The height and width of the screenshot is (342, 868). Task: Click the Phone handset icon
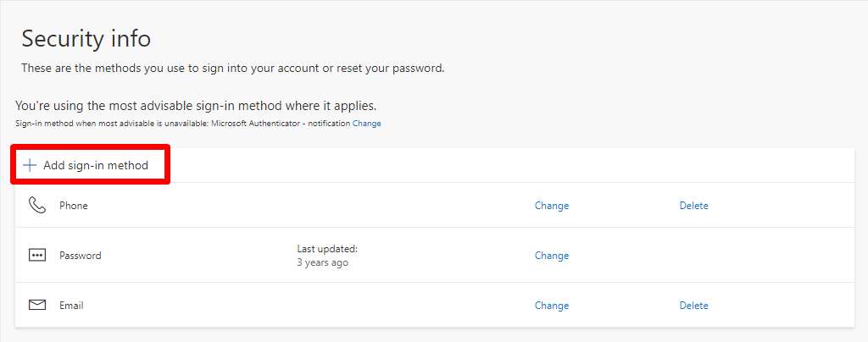point(37,206)
